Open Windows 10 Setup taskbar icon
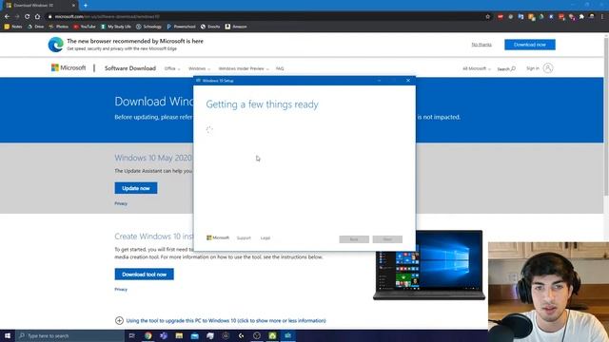 pyautogui.click(x=287, y=335)
